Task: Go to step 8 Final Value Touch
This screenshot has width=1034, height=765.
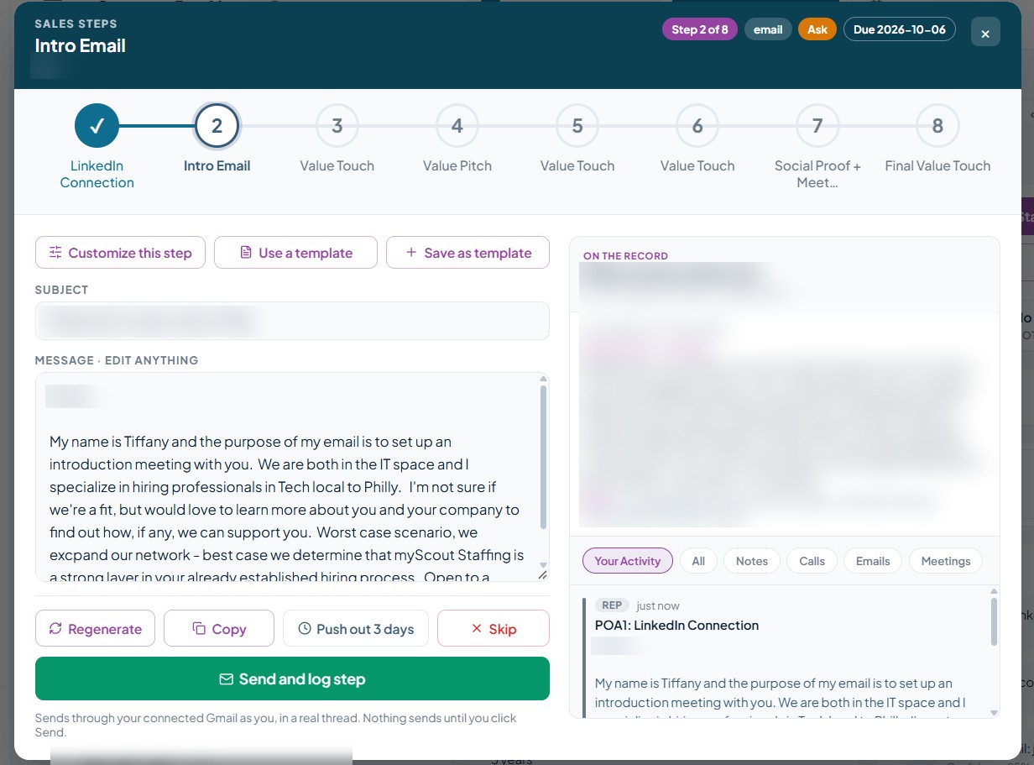Action: (937, 126)
